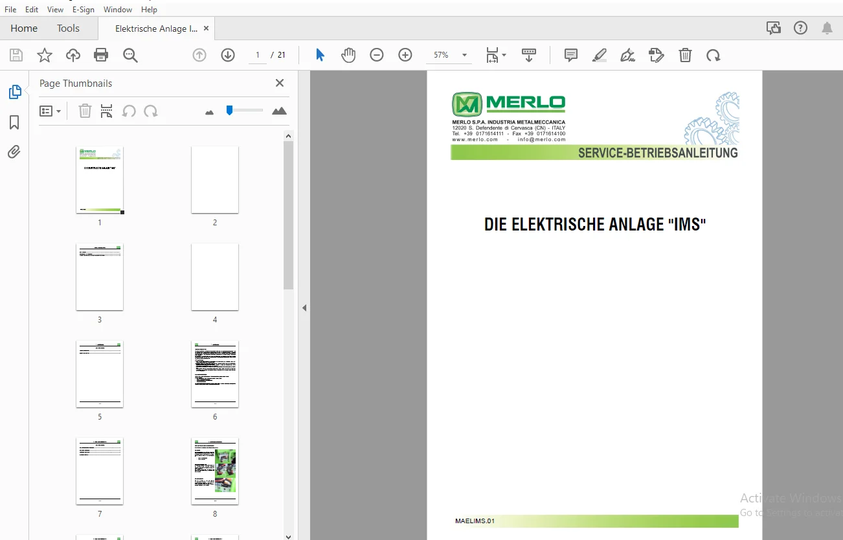Click the info@merlo.com email address
The image size is (843, 540).
pos(542,139)
